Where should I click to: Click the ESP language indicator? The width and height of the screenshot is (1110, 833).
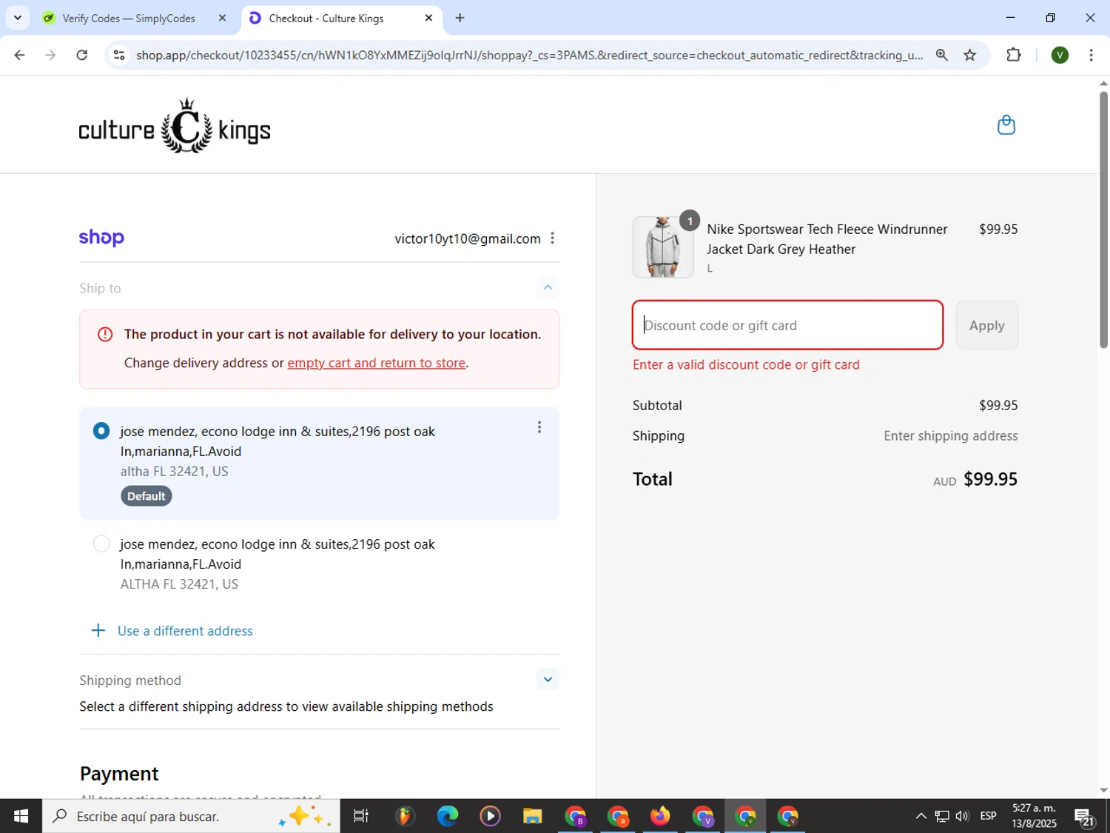[x=988, y=816]
